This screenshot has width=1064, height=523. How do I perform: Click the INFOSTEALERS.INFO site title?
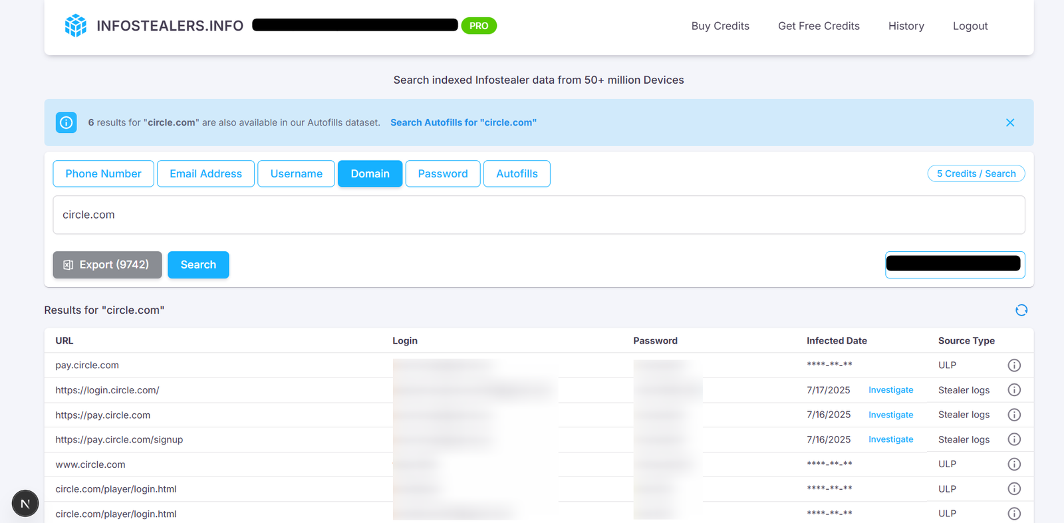point(170,26)
